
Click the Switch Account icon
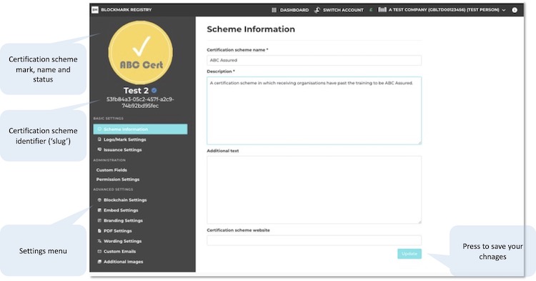[317, 10]
